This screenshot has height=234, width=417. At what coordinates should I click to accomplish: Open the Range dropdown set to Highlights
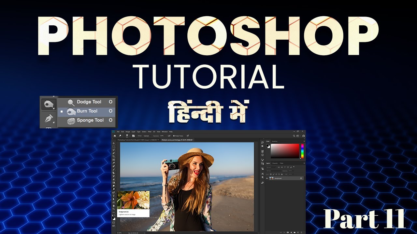(147, 136)
